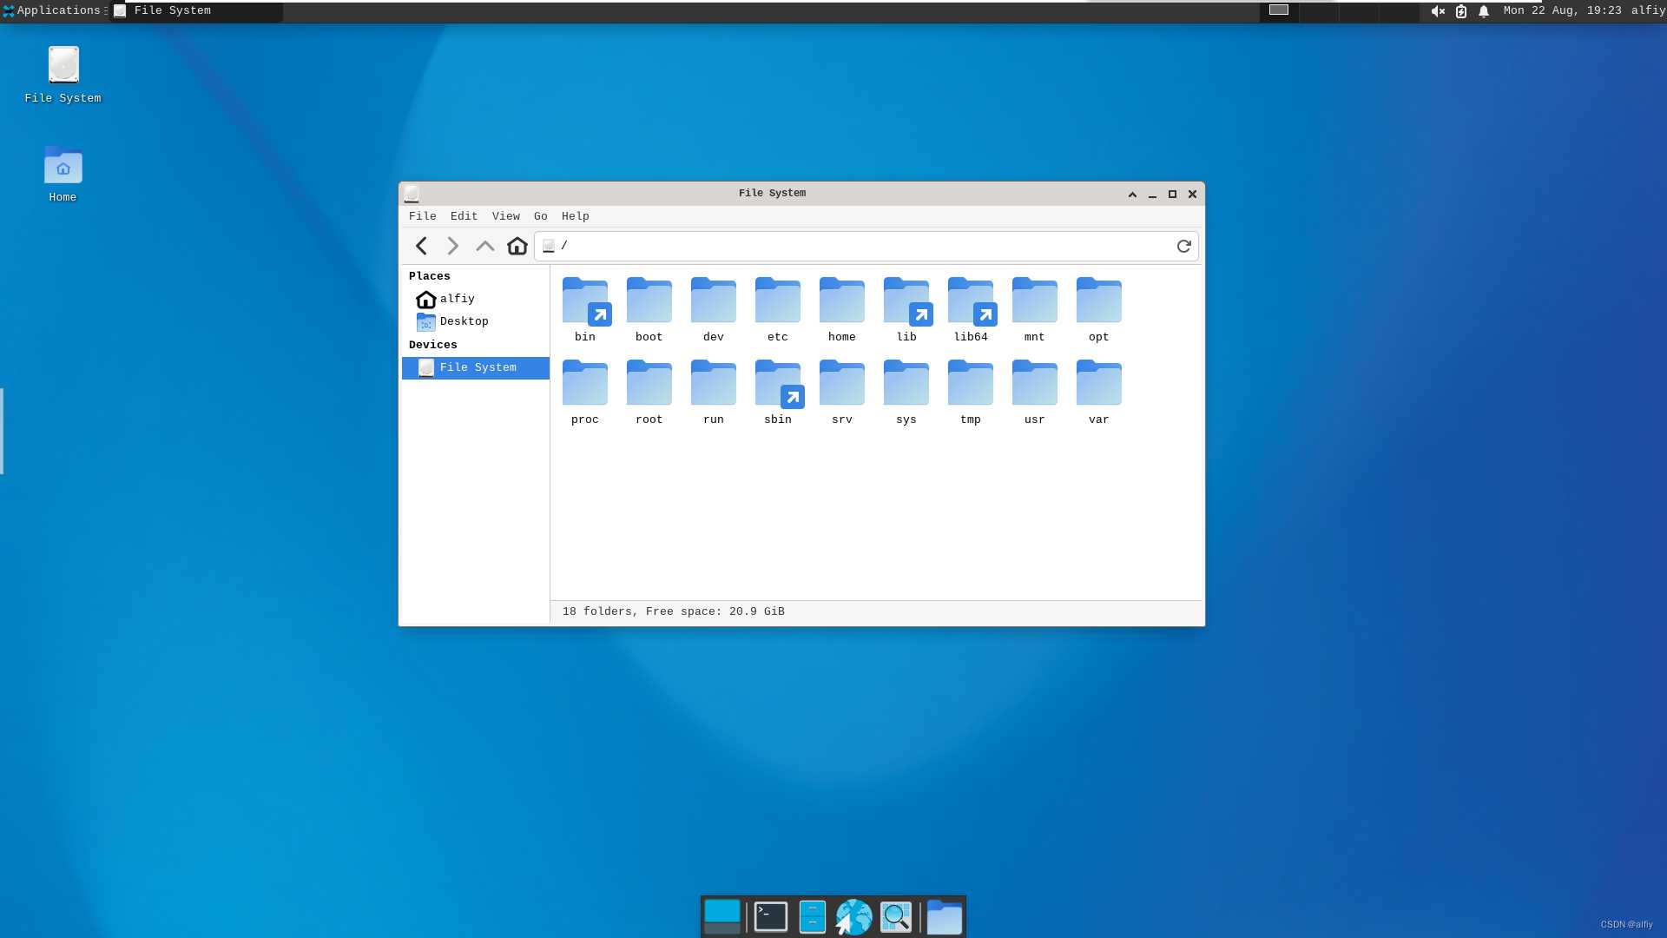Image resolution: width=1667 pixels, height=938 pixels.
Task: Select the root folder
Action: pyautogui.click(x=649, y=392)
